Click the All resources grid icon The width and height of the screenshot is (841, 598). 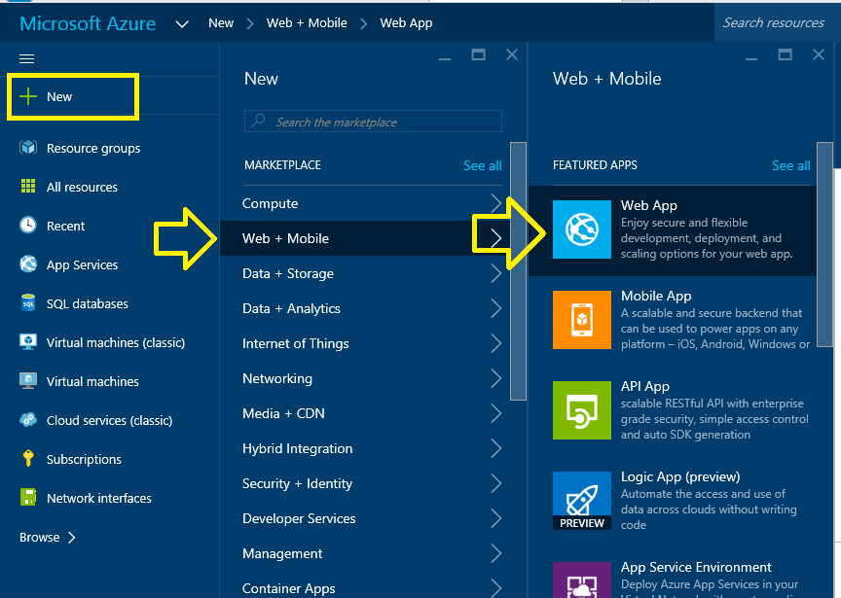[x=28, y=186]
